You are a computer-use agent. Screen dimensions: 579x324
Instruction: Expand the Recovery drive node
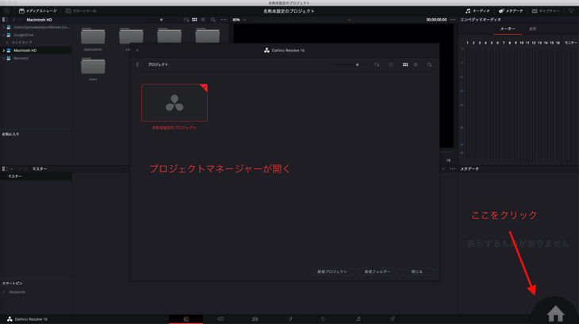point(4,58)
